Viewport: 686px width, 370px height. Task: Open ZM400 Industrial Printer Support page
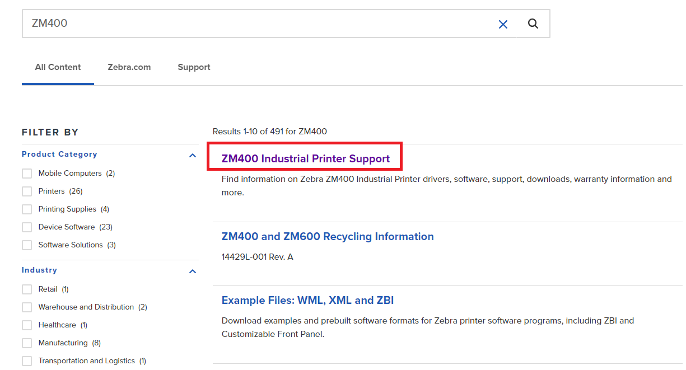[304, 158]
